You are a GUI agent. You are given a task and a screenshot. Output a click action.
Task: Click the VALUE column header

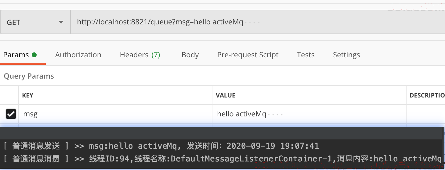tap(226, 95)
